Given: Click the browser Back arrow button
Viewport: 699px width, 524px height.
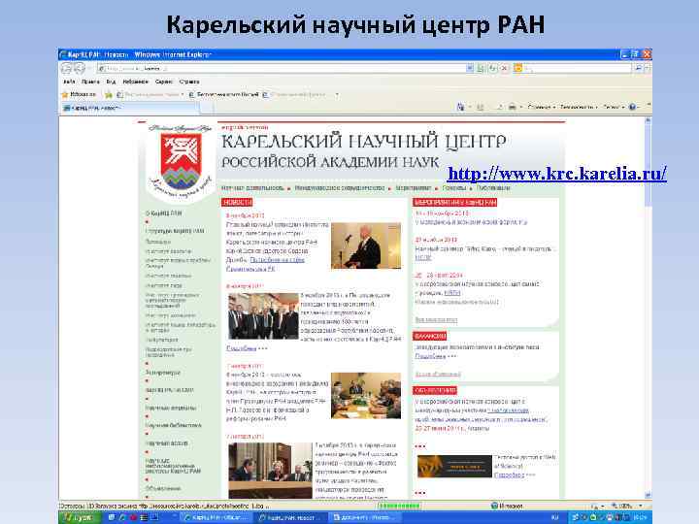Looking at the screenshot, I should pos(66,68).
